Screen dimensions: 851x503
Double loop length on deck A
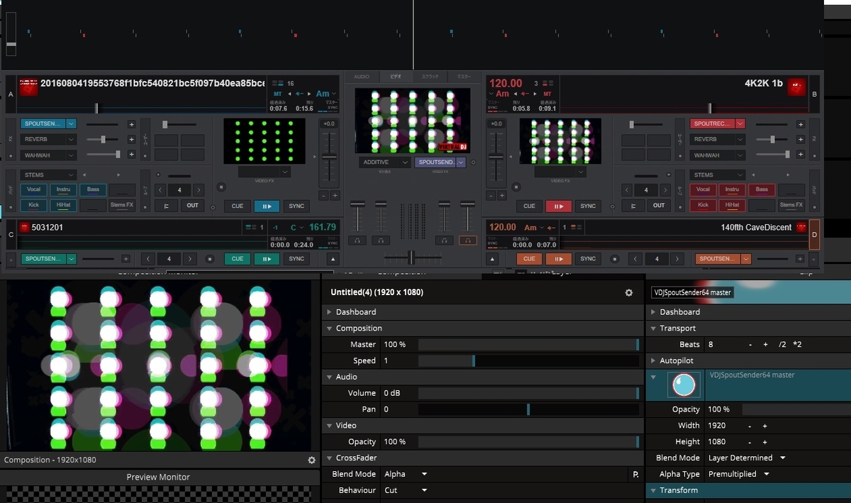pos(199,190)
